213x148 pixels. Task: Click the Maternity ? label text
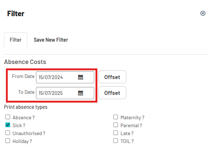click(x=132, y=117)
